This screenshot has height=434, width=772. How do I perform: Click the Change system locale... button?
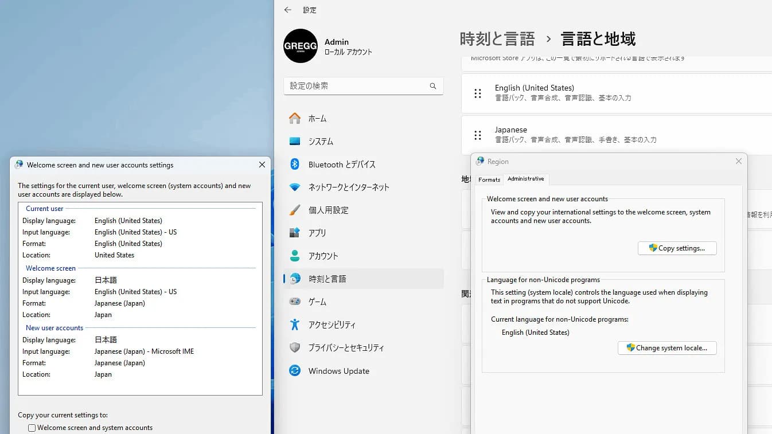coord(667,348)
